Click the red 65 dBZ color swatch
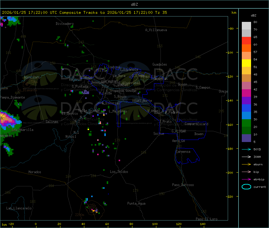 pyautogui.click(x=246, y=40)
